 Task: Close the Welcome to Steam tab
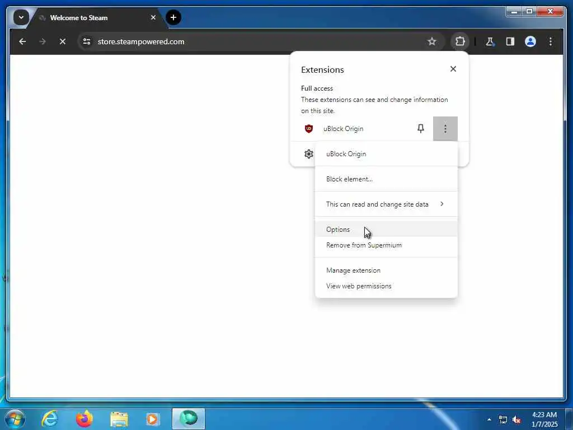(153, 17)
